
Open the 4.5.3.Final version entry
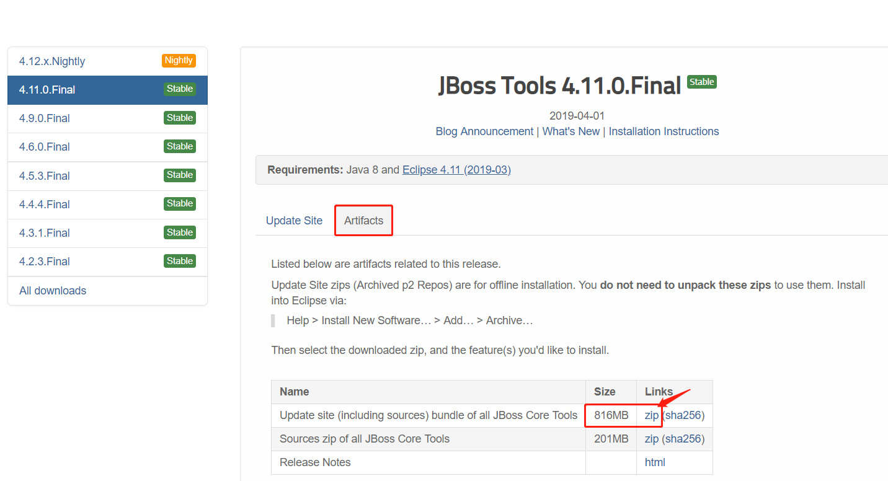[x=107, y=176]
